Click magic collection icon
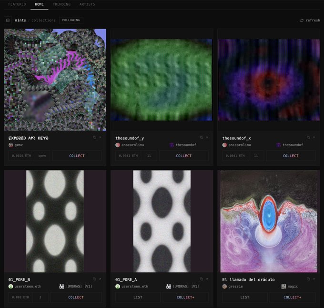The width and height of the screenshot is (324, 308). pyautogui.click(x=283, y=287)
